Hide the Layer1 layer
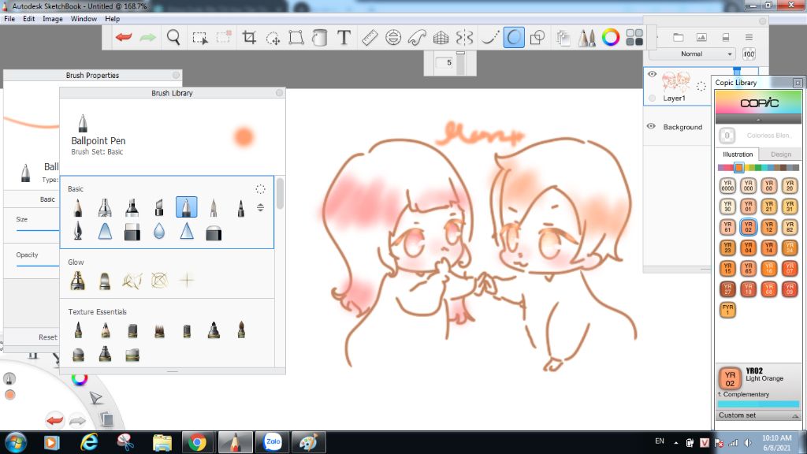 (x=652, y=74)
